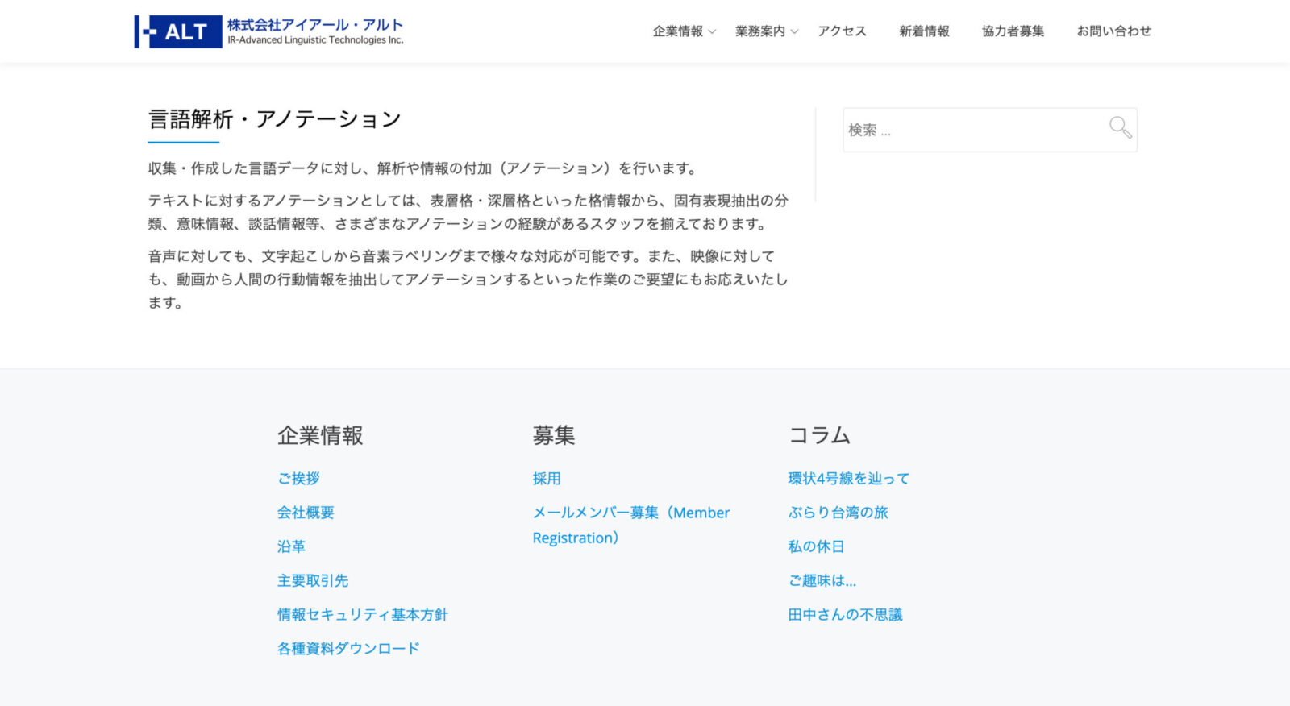Image resolution: width=1290 pixels, height=706 pixels.
Task: Read the 環状4号線を辿って column
Action: (x=848, y=478)
